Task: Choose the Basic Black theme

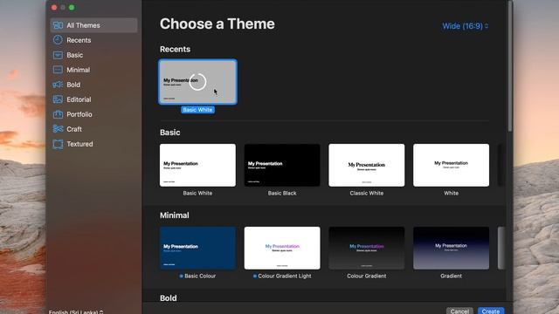Action: pyautogui.click(x=282, y=165)
